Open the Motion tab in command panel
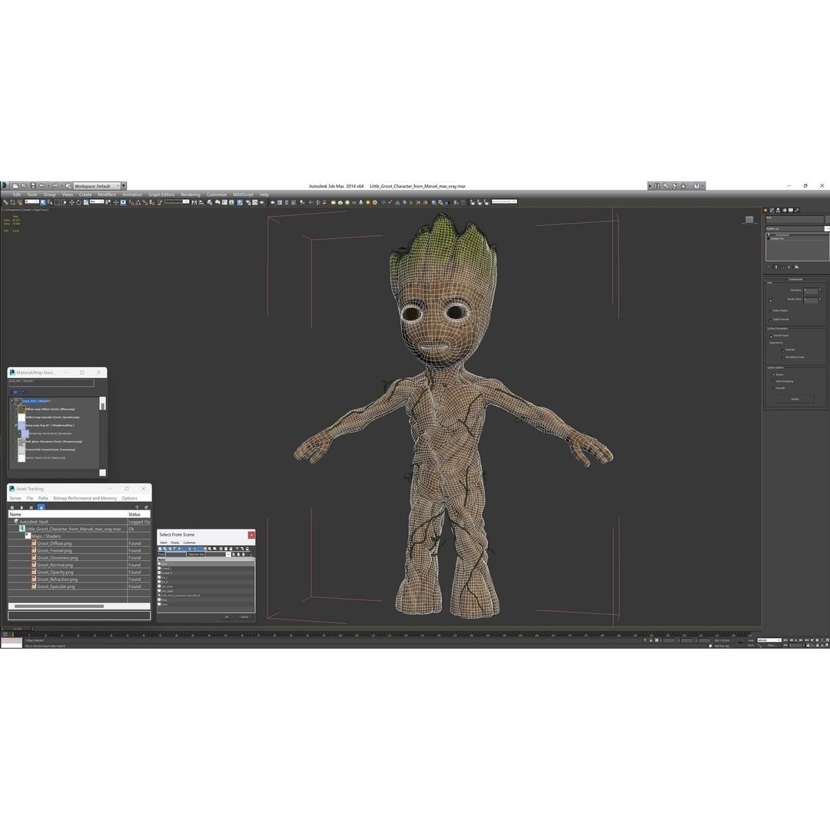This screenshot has height=830, width=830. (785, 210)
